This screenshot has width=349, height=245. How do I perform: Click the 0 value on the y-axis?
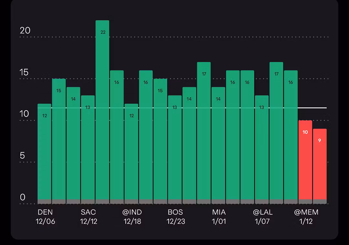[22, 197]
